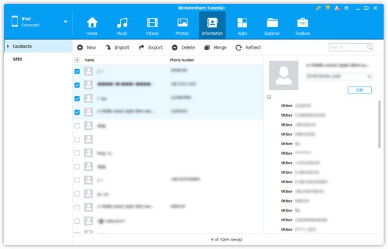This screenshot has height=249, width=388.
Task: Open the Apps tab
Action: point(242,26)
